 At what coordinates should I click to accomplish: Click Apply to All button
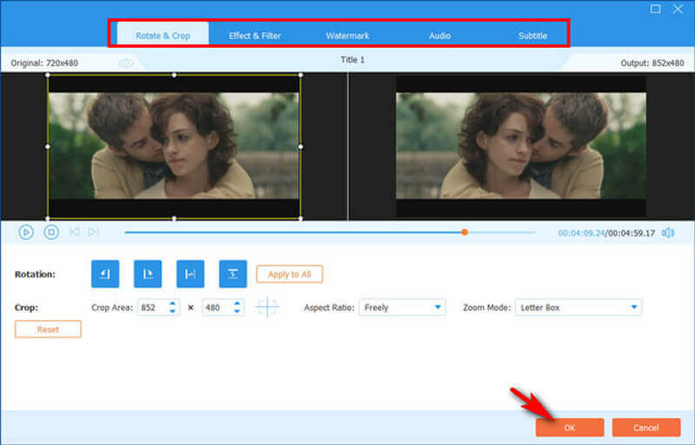click(x=290, y=274)
